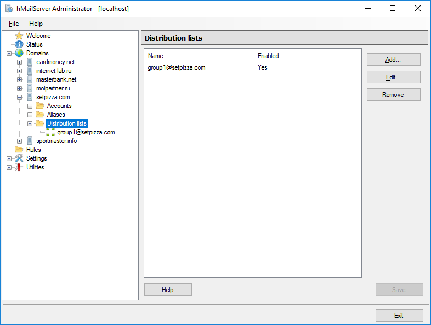Click the internet-lab.ru domain server icon
Image resolution: width=431 pixels, height=325 pixels.
click(30, 71)
